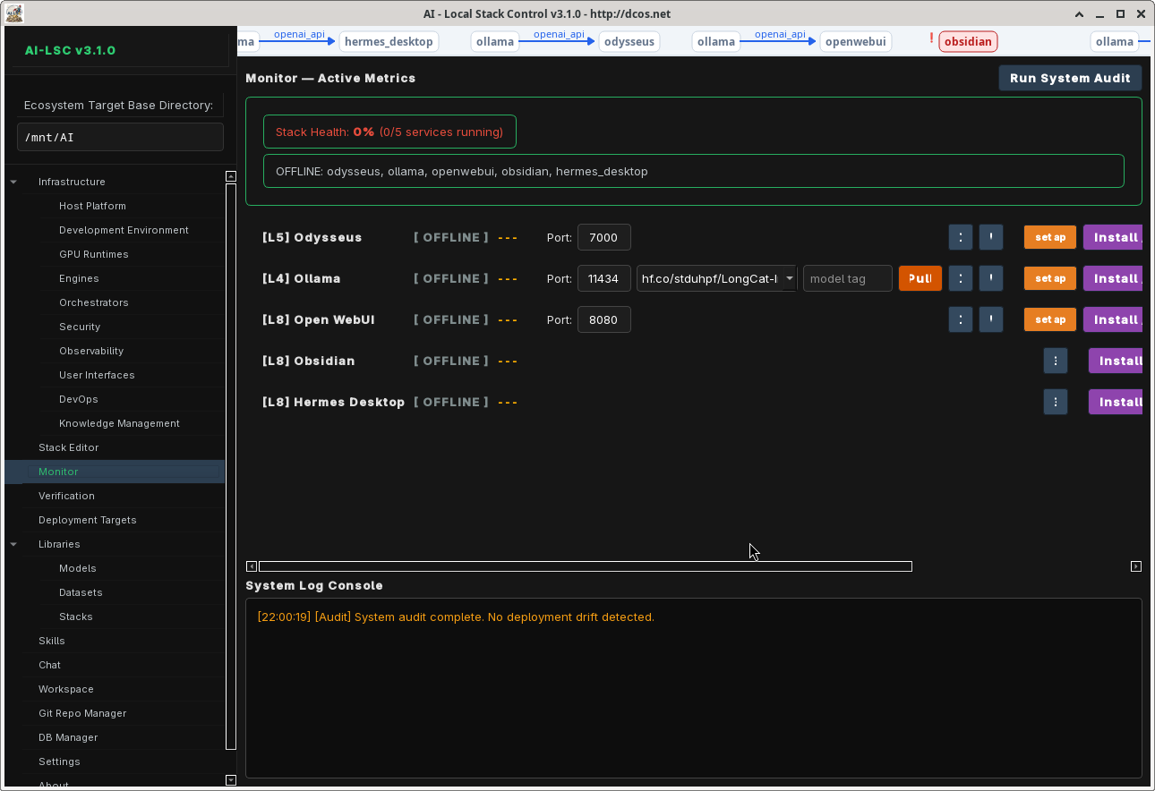Open the three-dot menu for Hermes Desktop

(1056, 402)
